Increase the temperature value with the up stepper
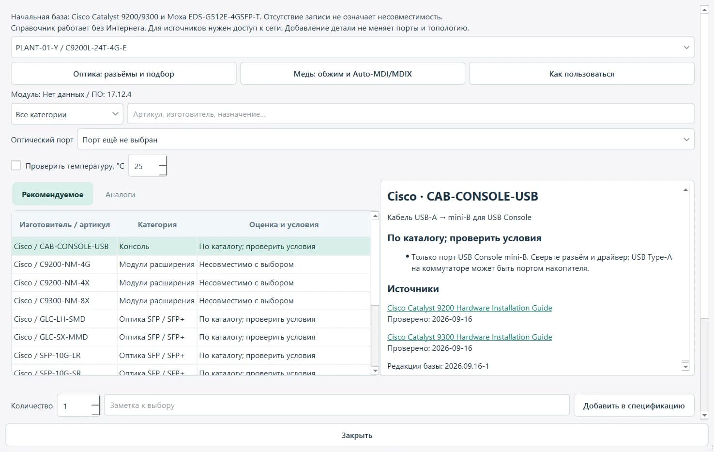Image resolution: width=714 pixels, height=452 pixels. (x=163, y=161)
